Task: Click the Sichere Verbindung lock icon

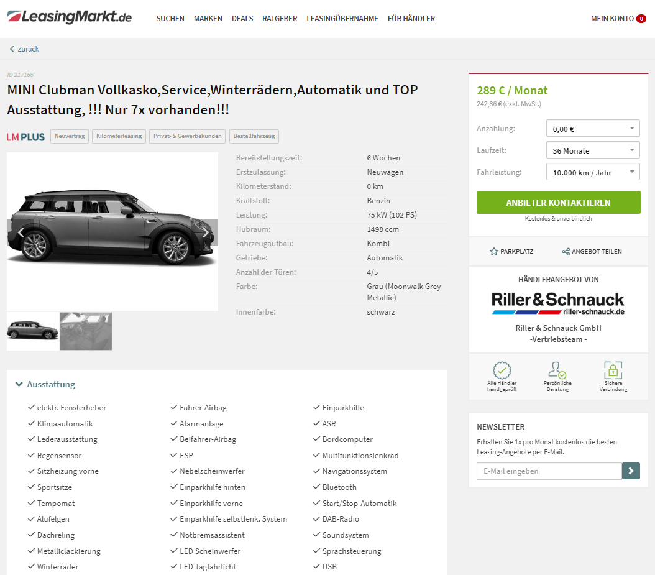Action: [613, 370]
